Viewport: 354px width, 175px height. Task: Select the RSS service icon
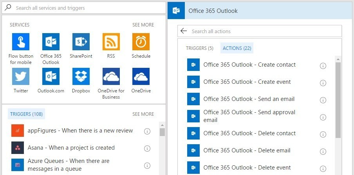coord(111,42)
